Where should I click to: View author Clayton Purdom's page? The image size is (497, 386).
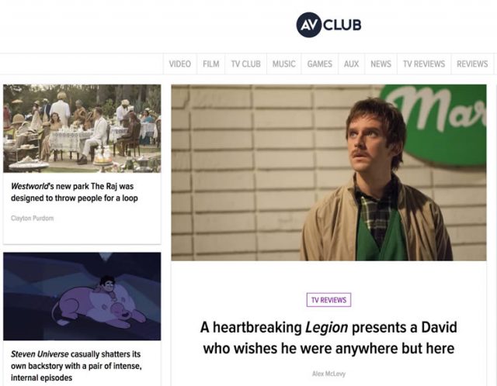pyautogui.click(x=33, y=218)
